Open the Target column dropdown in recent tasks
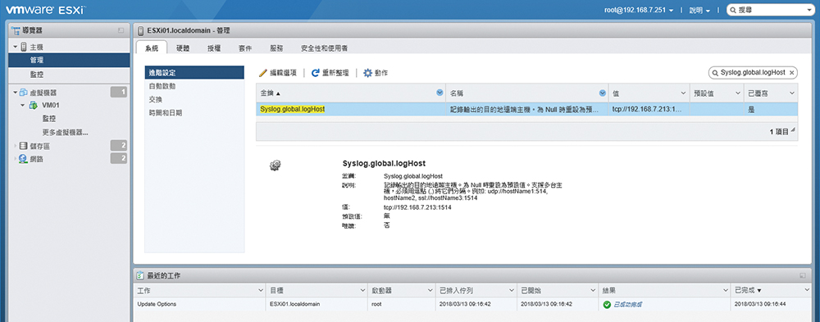The image size is (820, 322). 362,289
